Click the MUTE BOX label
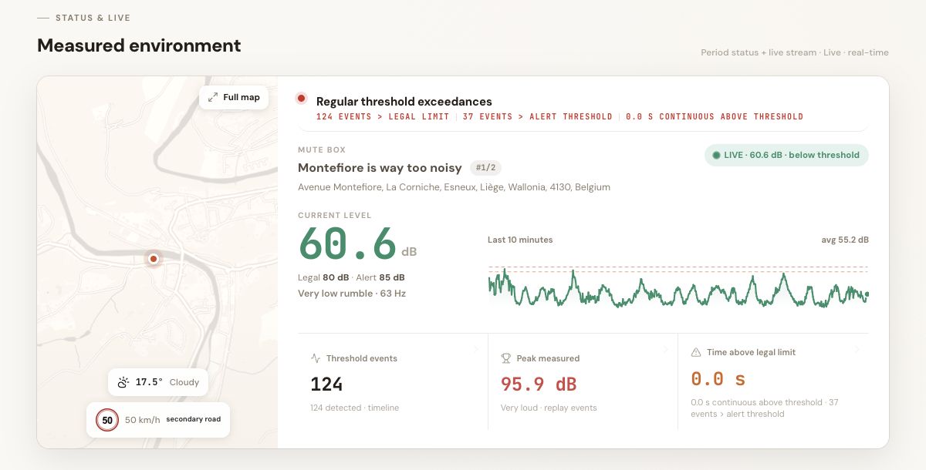The image size is (926, 470). point(322,149)
